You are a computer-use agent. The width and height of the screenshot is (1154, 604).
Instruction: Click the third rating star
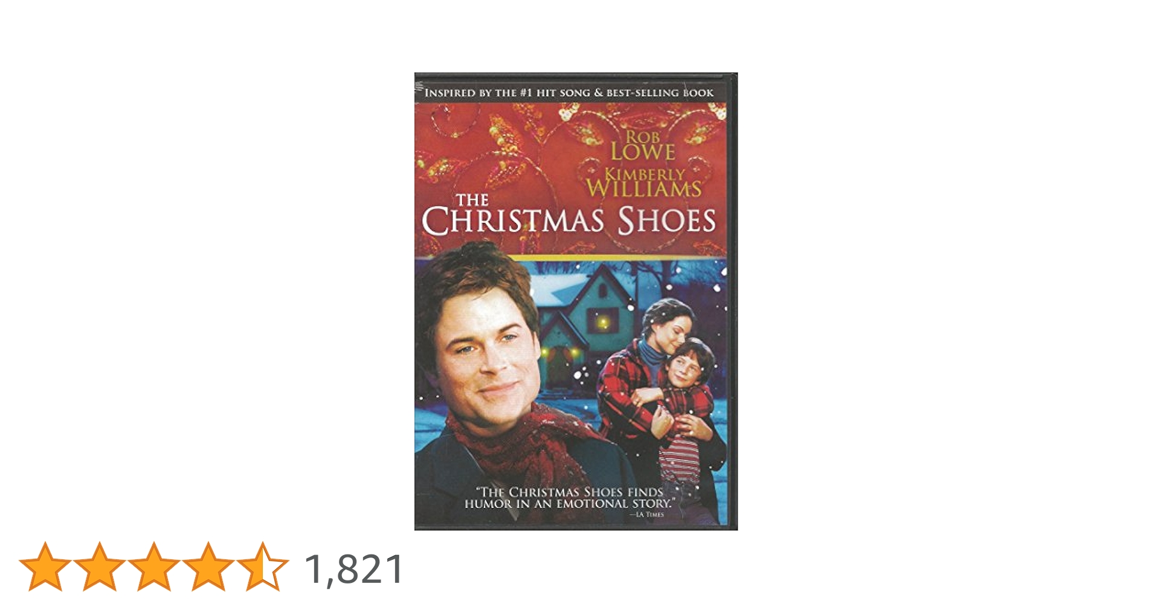pos(154,566)
